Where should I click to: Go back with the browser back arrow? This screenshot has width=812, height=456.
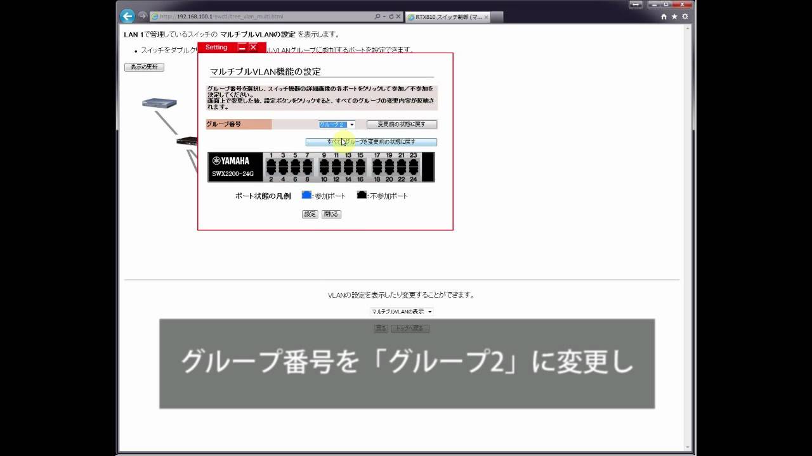(127, 16)
